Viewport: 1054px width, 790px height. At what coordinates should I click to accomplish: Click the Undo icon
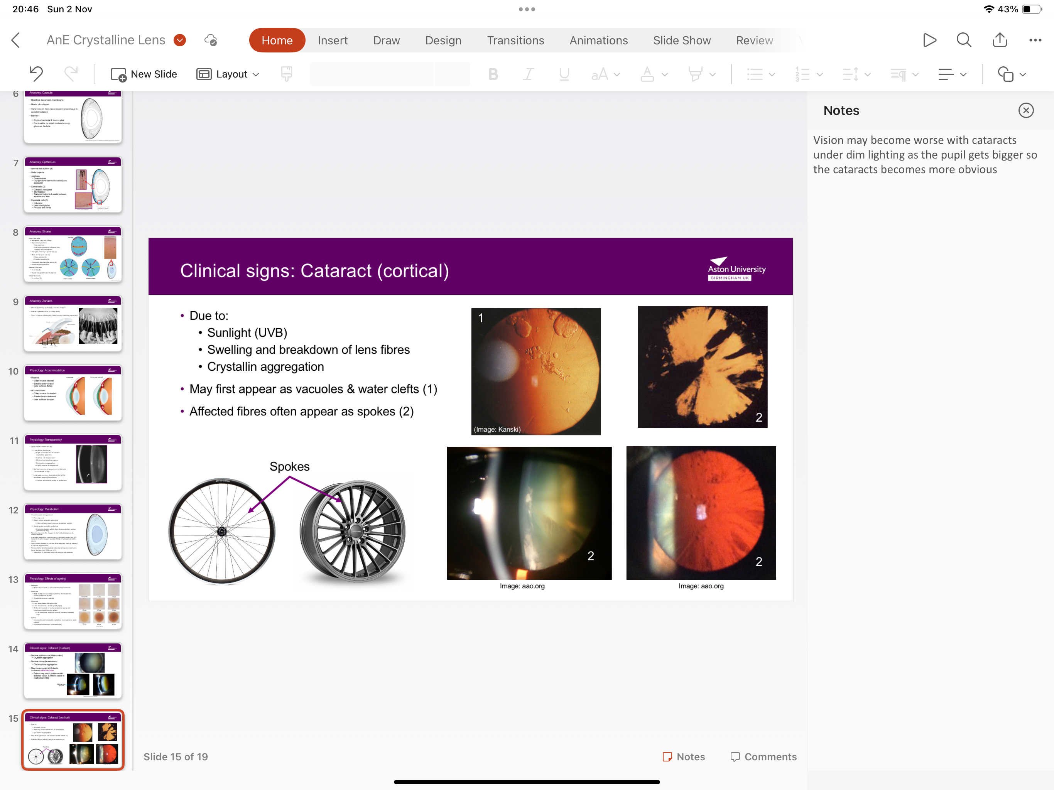(x=35, y=74)
